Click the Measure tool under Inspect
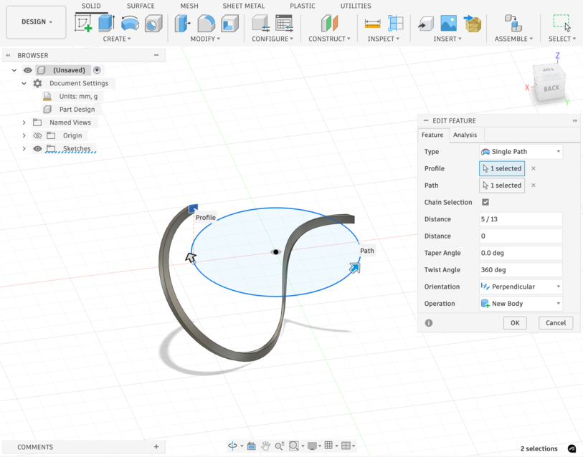Viewport: 583px width, 457px height. click(371, 22)
